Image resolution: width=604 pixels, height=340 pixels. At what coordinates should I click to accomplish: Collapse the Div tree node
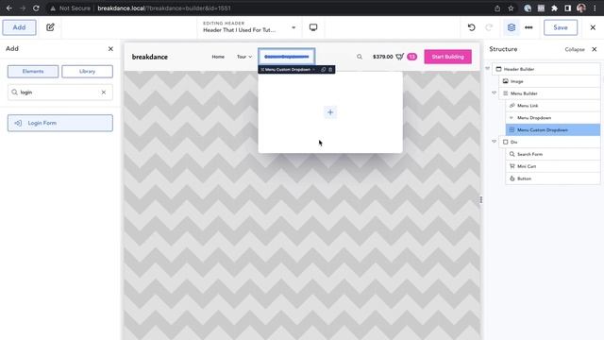(495, 142)
